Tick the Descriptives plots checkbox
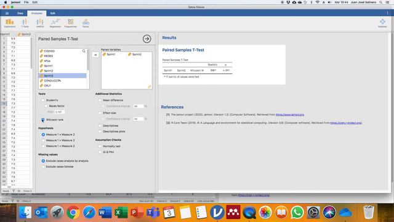 click(x=100, y=131)
